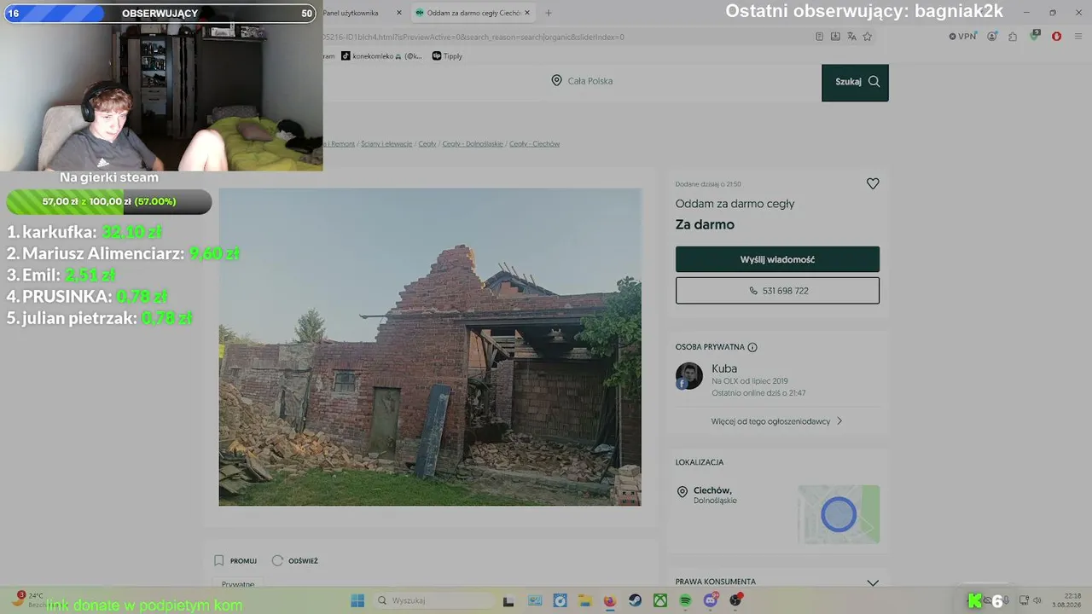Open Steam from the taskbar
Image resolution: width=1092 pixels, height=614 pixels.
click(x=636, y=600)
